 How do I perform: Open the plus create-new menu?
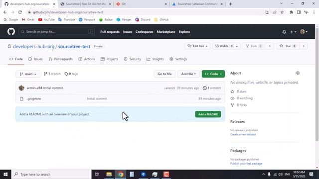(x=293, y=32)
